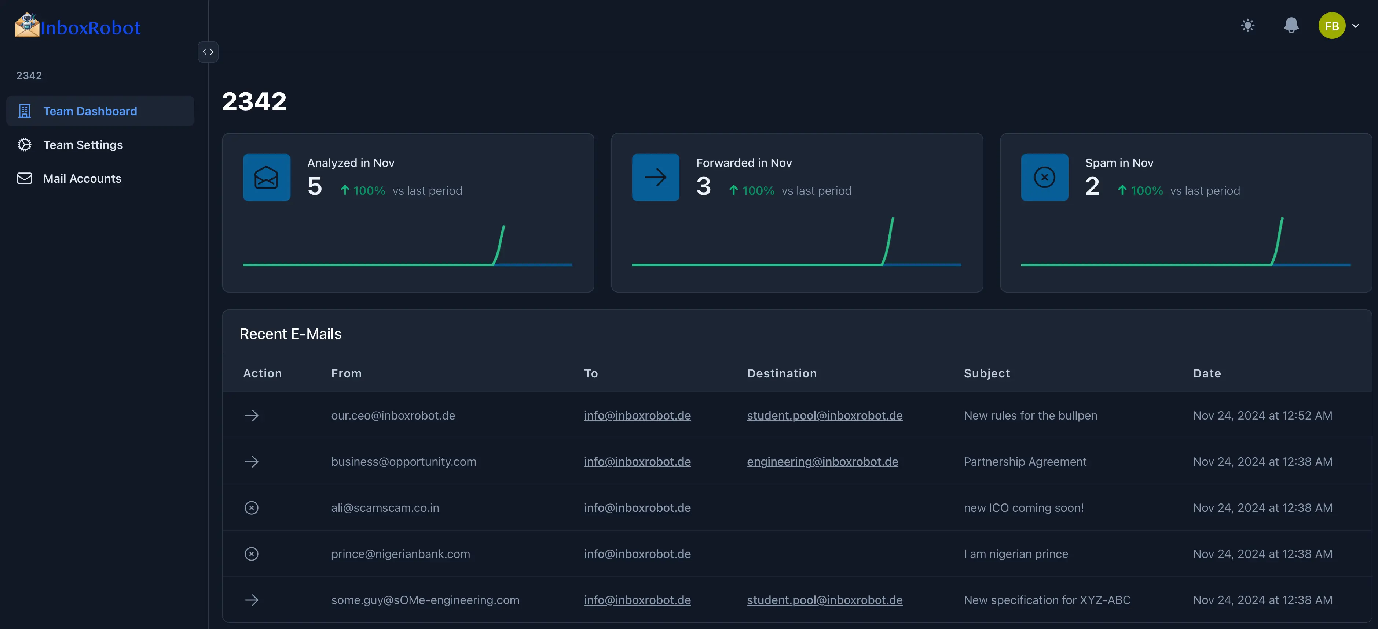Select sender some.guy@sOMe-engineering.com
The height and width of the screenshot is (629, 1378).
click(425, 600)
